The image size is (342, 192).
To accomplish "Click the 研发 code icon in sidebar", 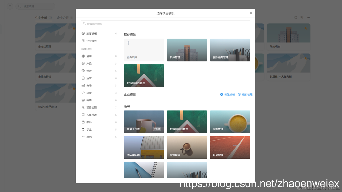I will click(x=83, y=93).
